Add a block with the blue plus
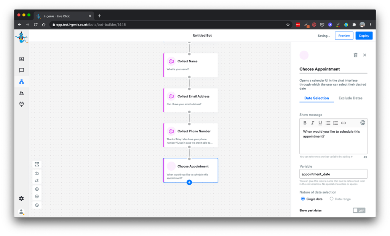Viewport: 390px width, 236px height. (x=189, y=182)
